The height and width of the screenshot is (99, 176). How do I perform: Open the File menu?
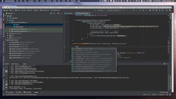pyautogui.click(x=17, y=1)
